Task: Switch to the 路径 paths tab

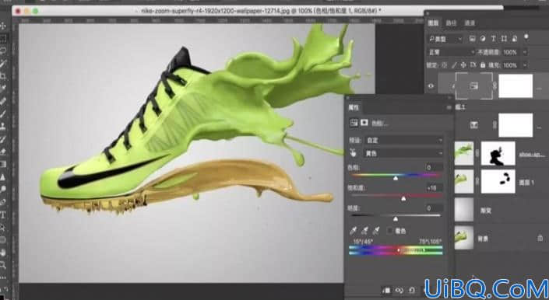Action: tap(451, 23)
